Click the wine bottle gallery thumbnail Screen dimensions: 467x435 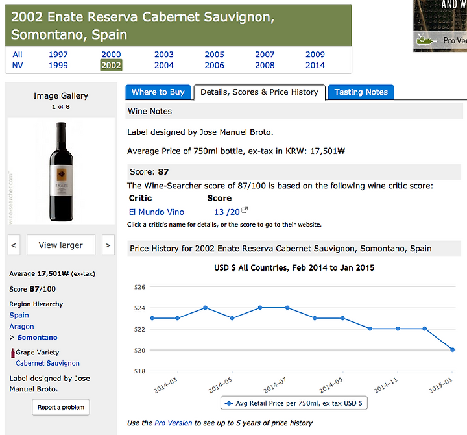(x=61, y=171)
